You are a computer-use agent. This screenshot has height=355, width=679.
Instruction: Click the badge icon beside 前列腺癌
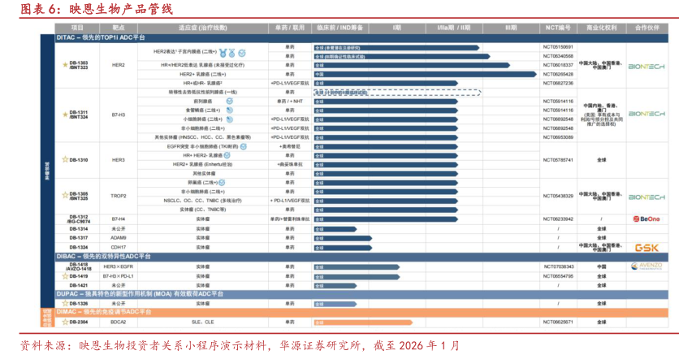point(230,101)
